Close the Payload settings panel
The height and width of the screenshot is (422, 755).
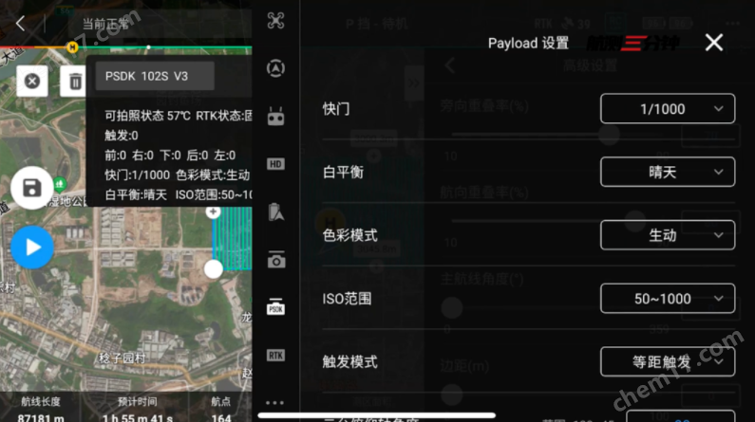click(713, 43)
